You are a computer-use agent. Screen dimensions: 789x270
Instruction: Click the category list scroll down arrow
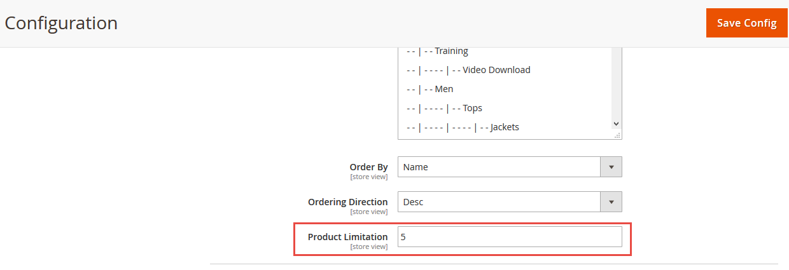[x=616, y=124]
